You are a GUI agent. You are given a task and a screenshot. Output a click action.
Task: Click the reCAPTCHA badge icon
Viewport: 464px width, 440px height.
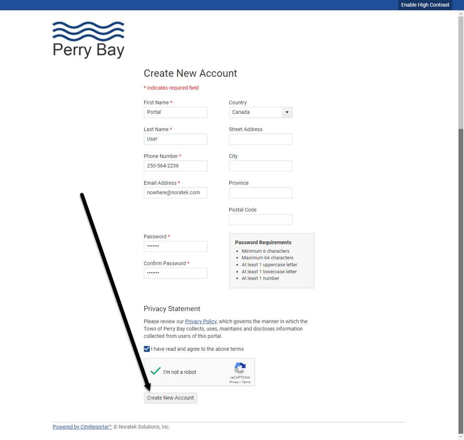coord(240,368)
